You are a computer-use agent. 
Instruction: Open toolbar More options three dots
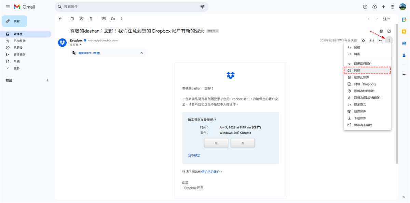(122, 19)
